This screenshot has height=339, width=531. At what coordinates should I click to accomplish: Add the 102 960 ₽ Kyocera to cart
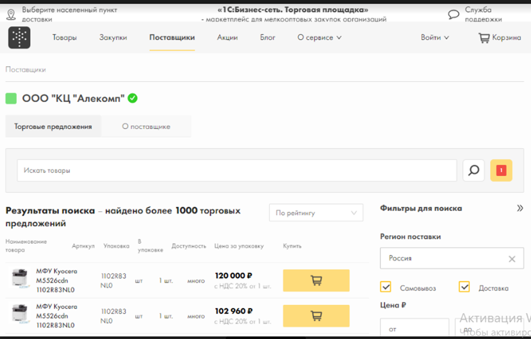click(x=316, y=316)
